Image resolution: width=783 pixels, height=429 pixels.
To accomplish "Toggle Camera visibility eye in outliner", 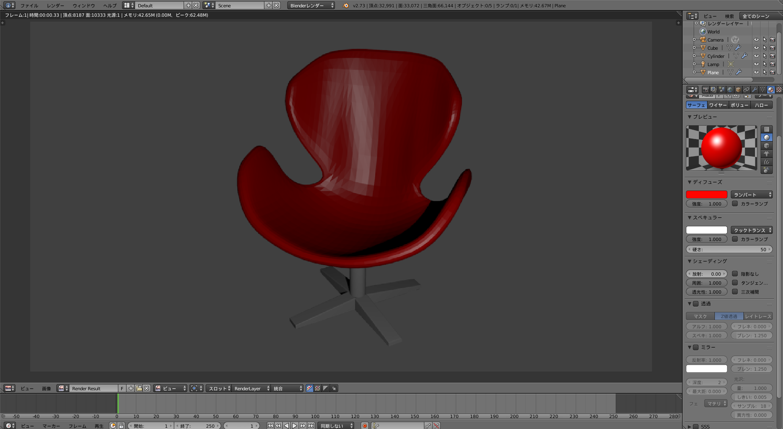I will (757, 40).
